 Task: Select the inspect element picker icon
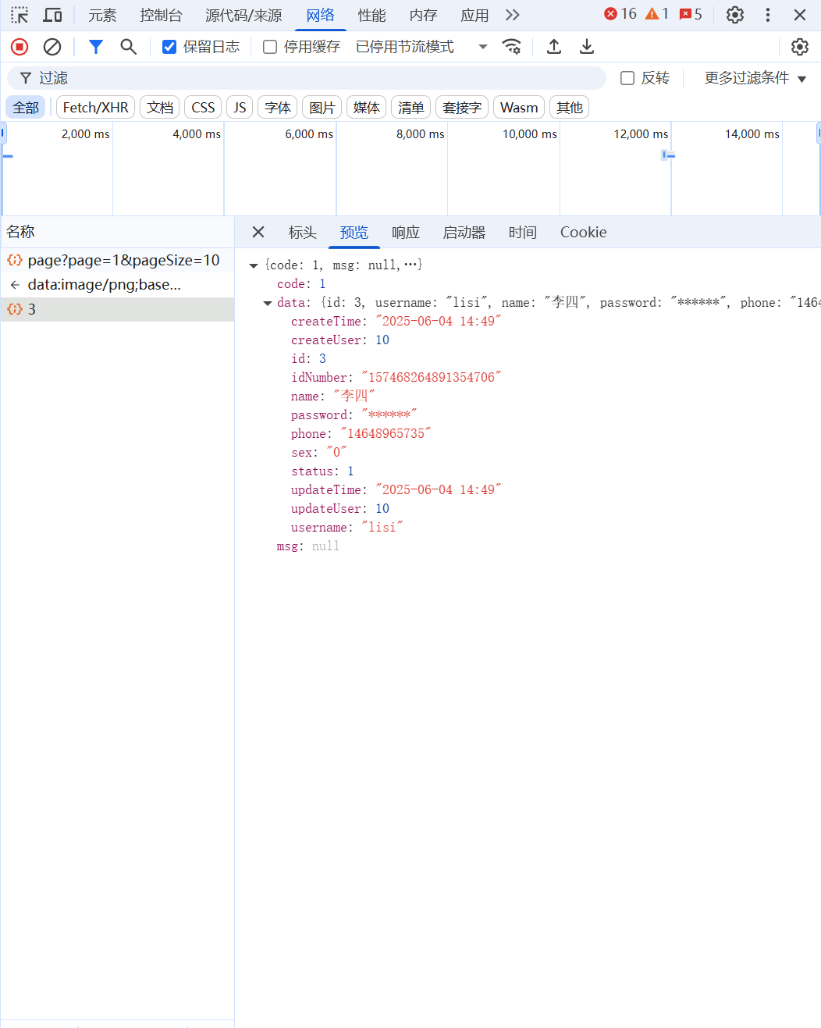coord(20,15)
